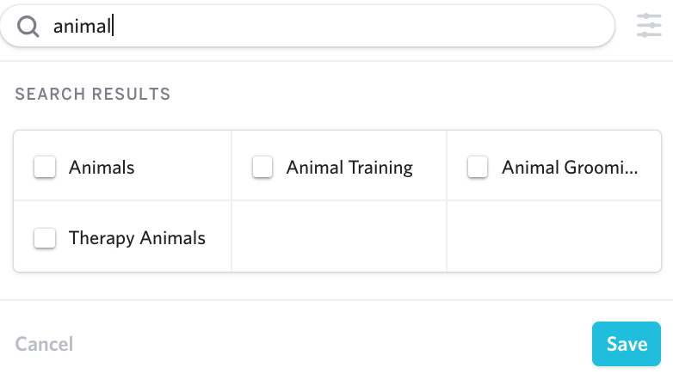Click the magnifying glass search icon

pyautogui.click(x=28, y=27)
